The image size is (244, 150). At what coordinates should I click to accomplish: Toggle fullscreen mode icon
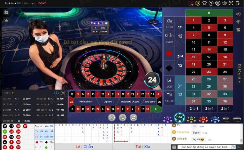(x=231, y=3)
